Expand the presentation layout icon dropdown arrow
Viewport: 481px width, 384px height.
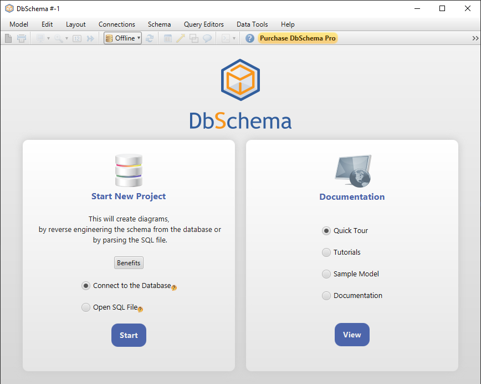coord(48,38)
